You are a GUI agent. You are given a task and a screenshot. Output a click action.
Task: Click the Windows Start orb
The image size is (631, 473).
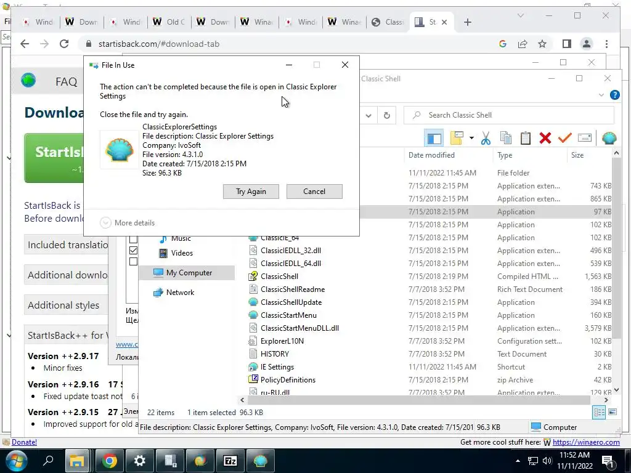[16, 461]
